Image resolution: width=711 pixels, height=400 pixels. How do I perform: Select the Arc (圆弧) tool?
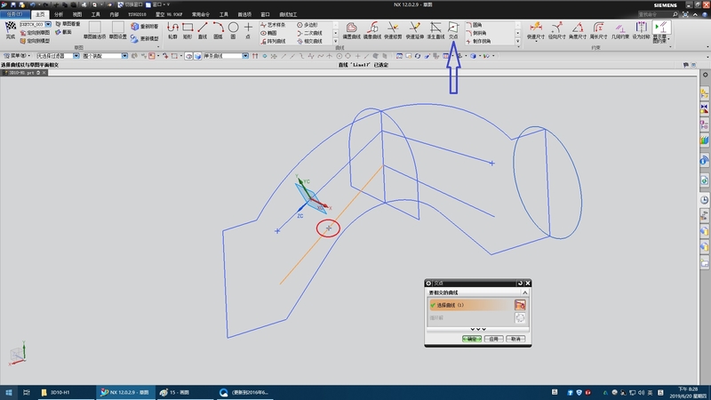click(x=218, y=30)
